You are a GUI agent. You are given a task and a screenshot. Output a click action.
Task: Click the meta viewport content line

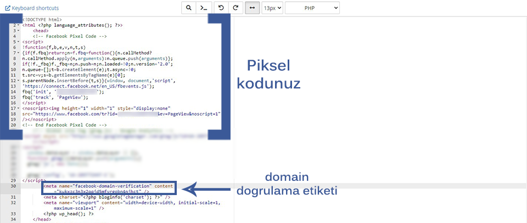(132, 203)
